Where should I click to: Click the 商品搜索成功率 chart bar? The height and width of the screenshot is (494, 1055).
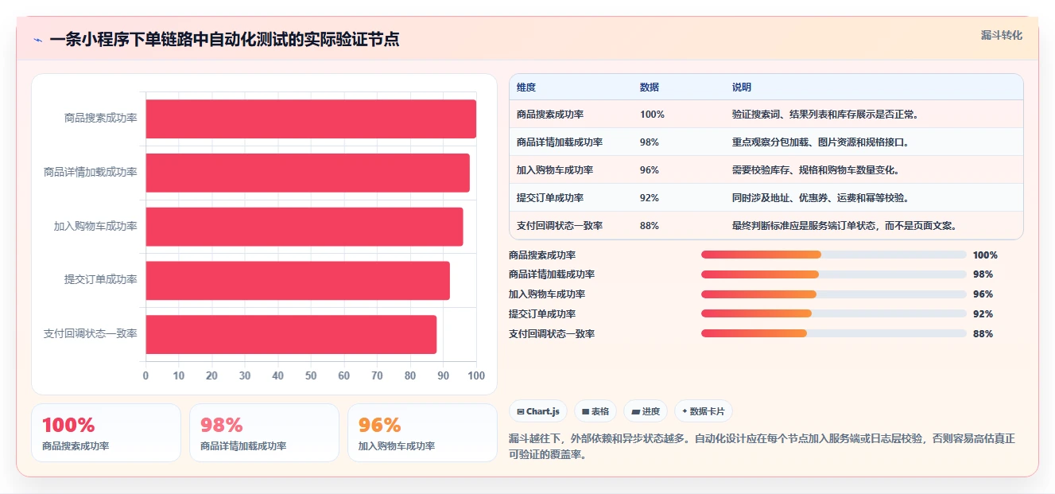coord(311,119)
